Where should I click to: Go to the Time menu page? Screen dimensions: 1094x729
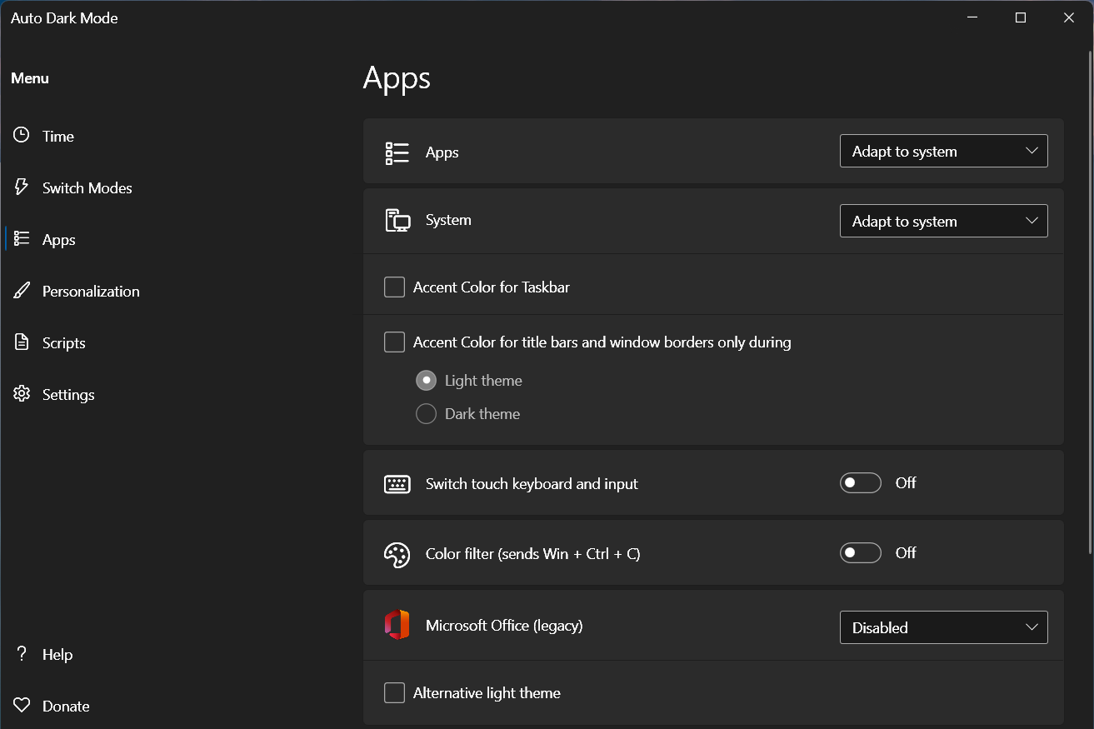click(58, 136)
